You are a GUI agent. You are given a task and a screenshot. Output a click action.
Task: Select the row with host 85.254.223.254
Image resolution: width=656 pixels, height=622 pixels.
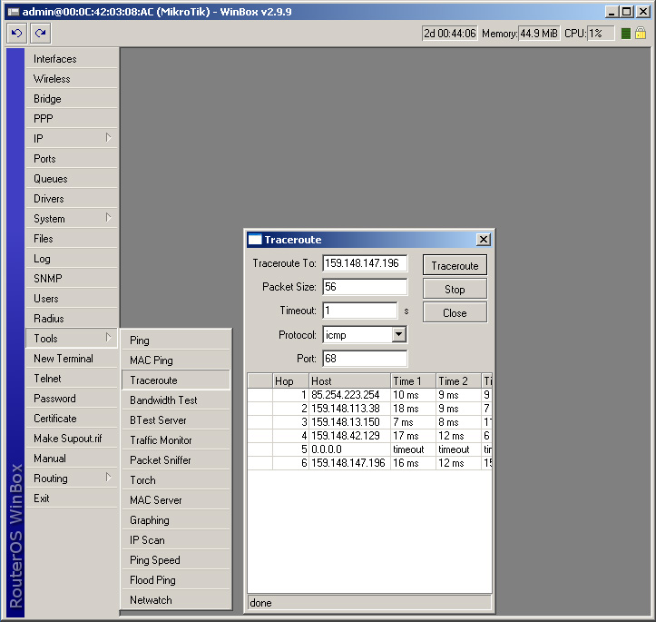(x=369, y=395)
